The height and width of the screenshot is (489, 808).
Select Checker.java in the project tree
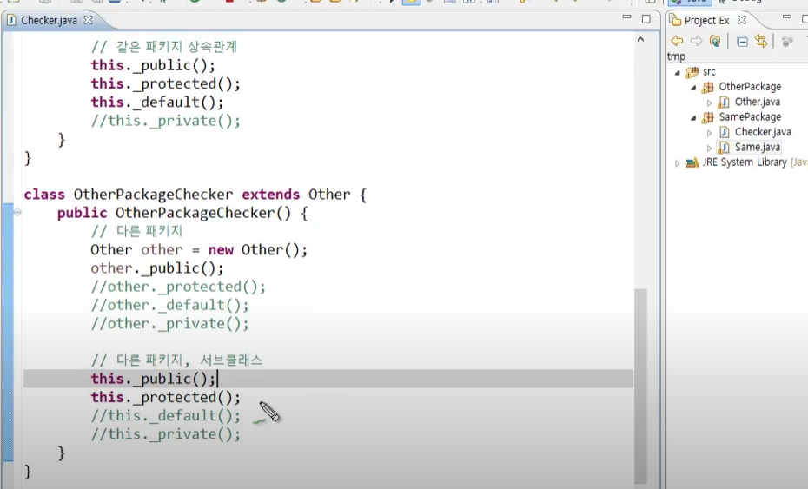tap(763, 132)
